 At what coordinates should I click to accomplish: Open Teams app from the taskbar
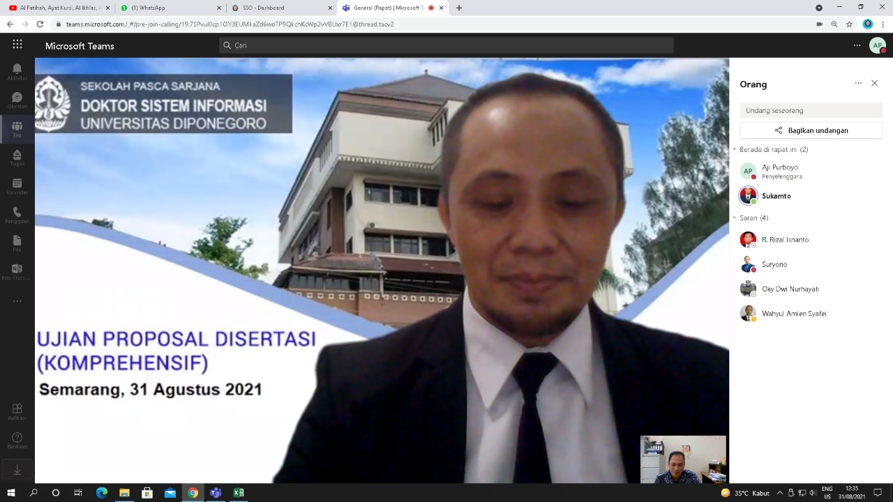pos(216,493)
